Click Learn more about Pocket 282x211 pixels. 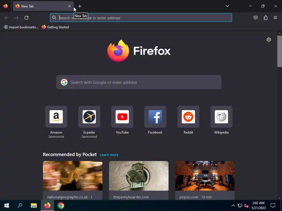[109, 155]
